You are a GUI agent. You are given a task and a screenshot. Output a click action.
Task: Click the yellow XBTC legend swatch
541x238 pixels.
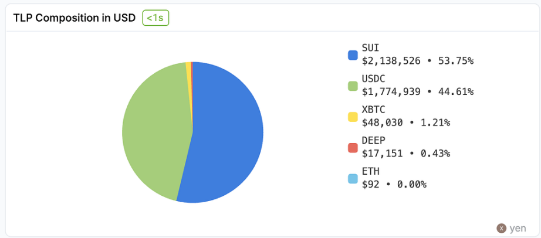[x=353, y=117]
